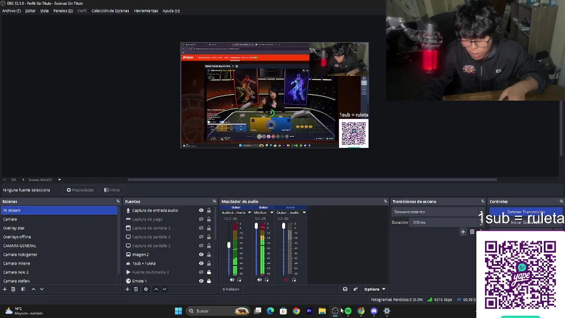
Task: Pop out the Escenas dock
Action: [118, 201]
